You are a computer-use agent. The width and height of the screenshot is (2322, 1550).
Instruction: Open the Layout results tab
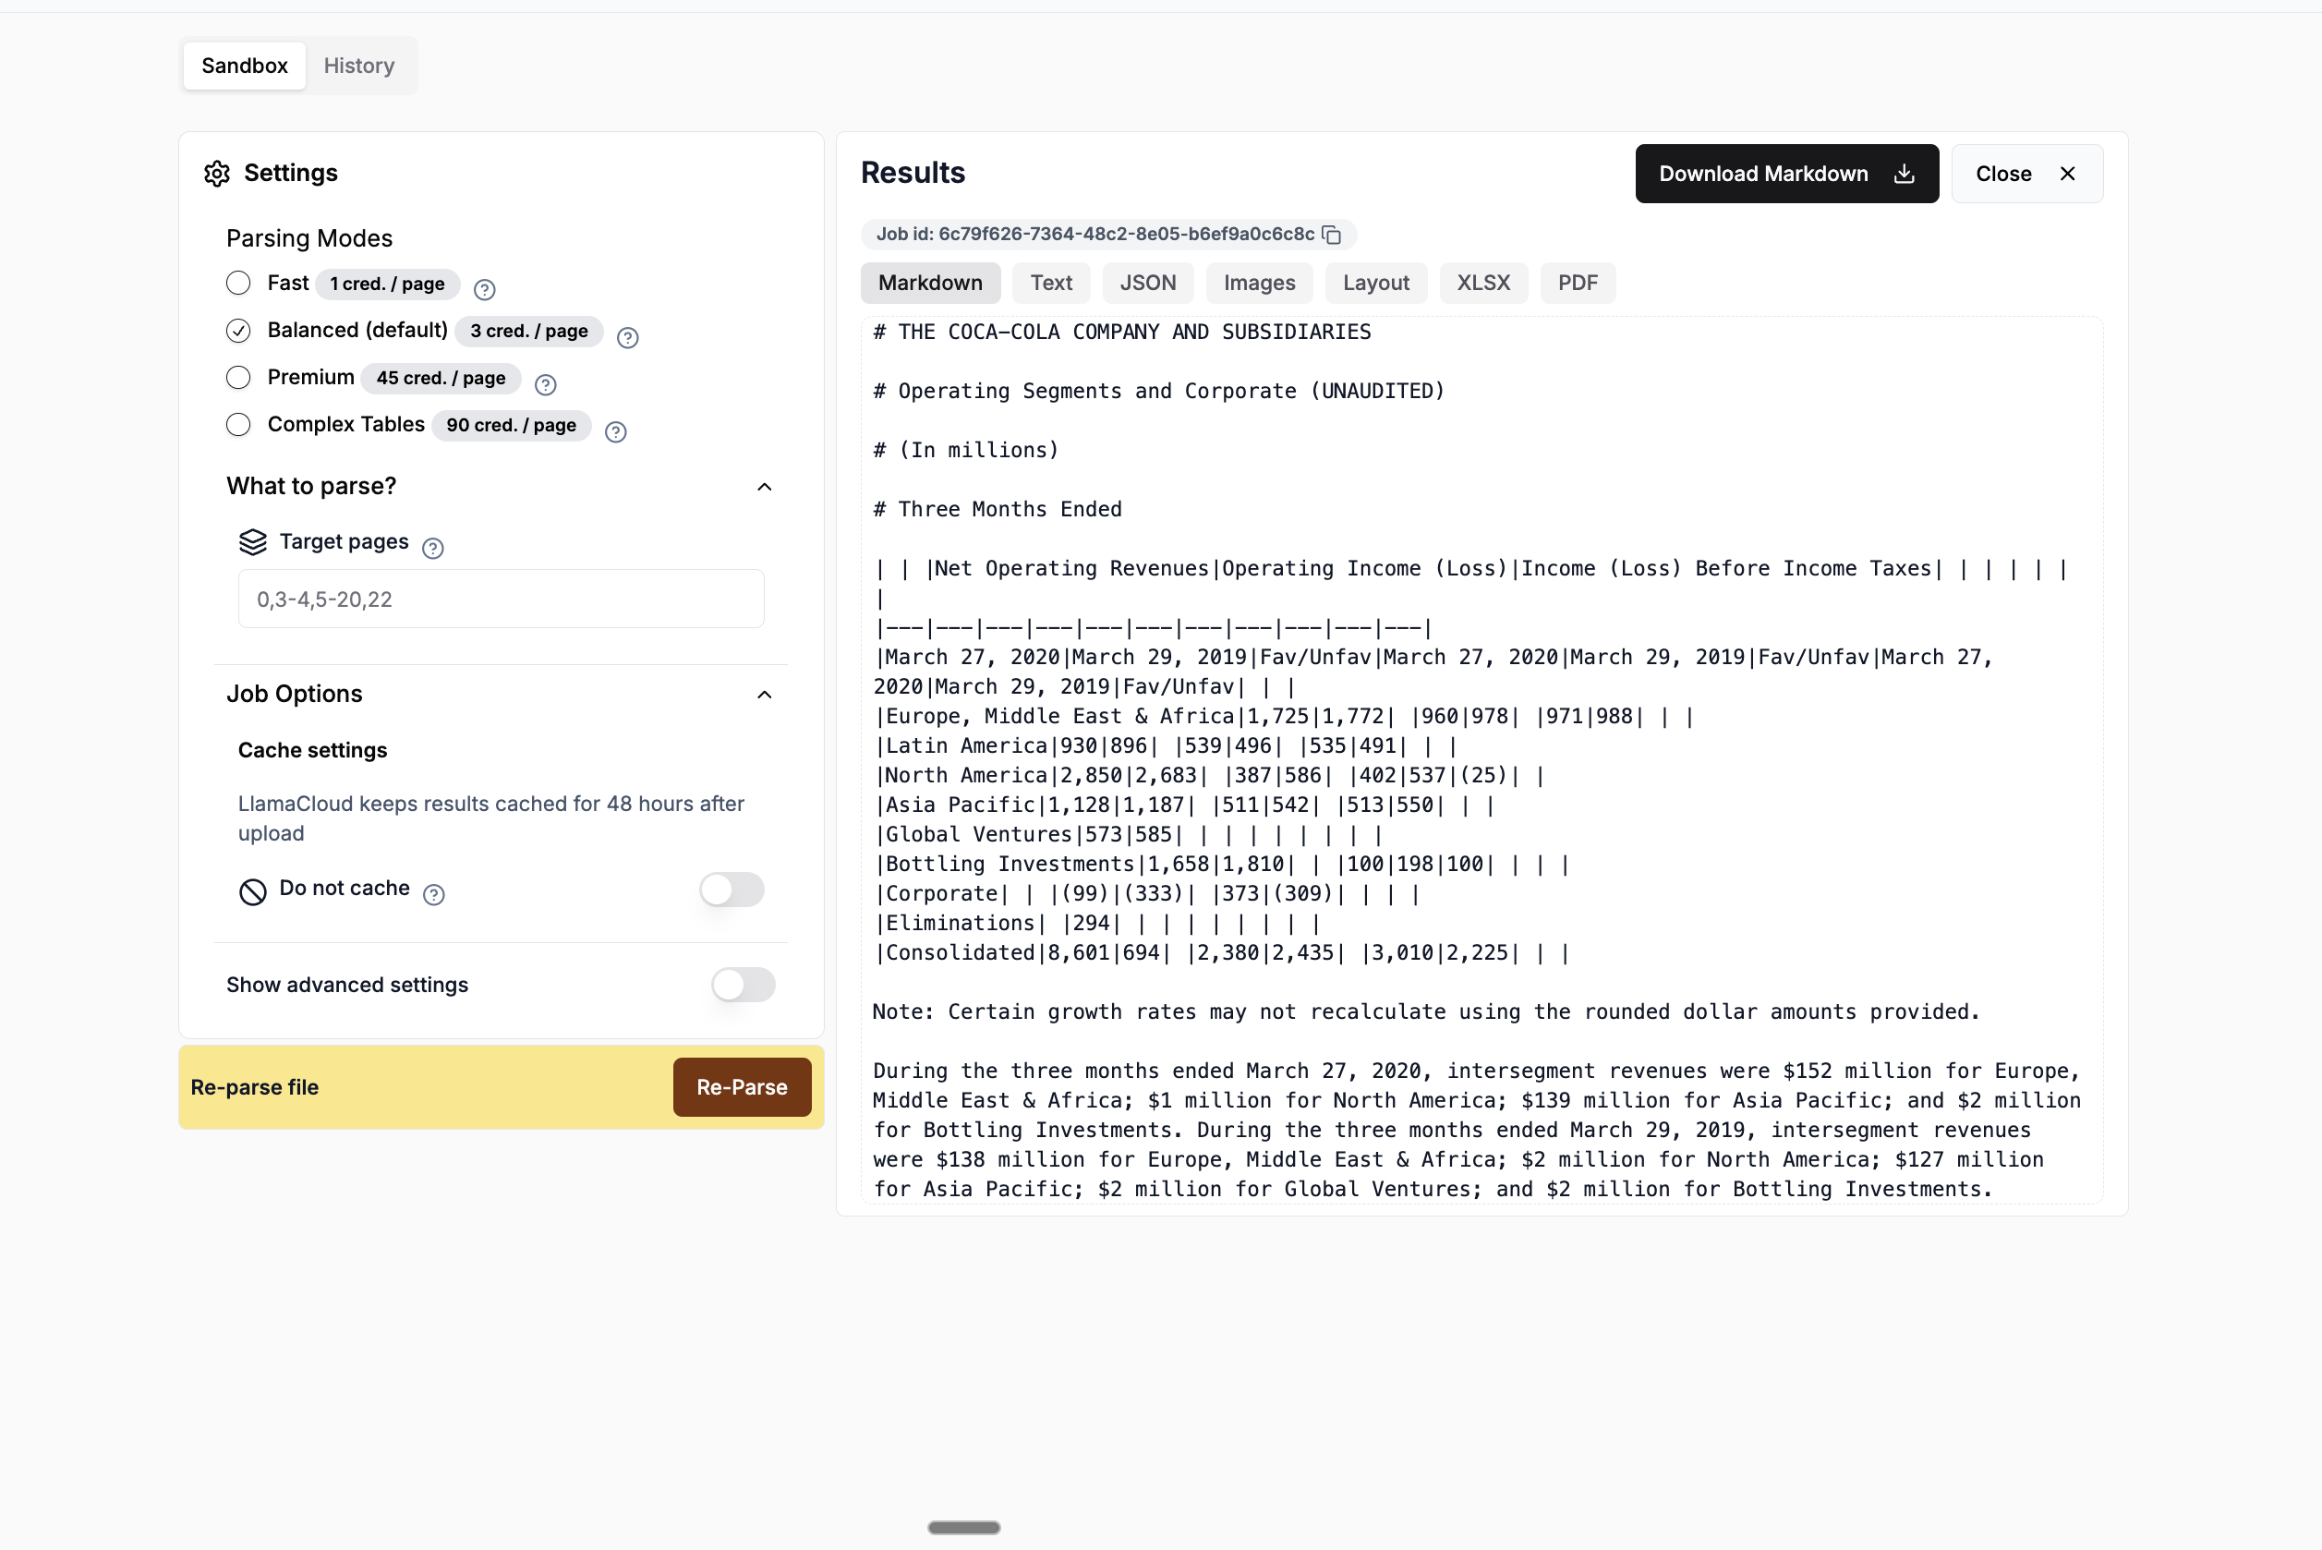point(1376,283)
